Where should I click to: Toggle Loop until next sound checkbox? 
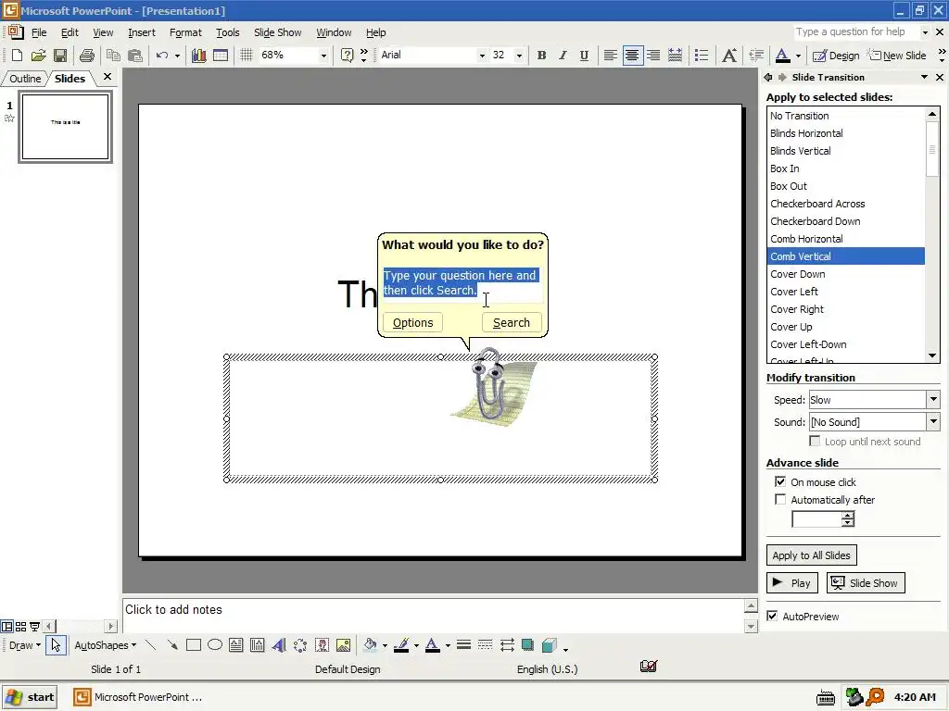coord(815,442)
